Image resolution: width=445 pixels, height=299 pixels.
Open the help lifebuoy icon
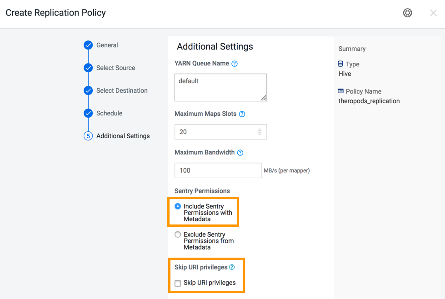pos(408,13)
